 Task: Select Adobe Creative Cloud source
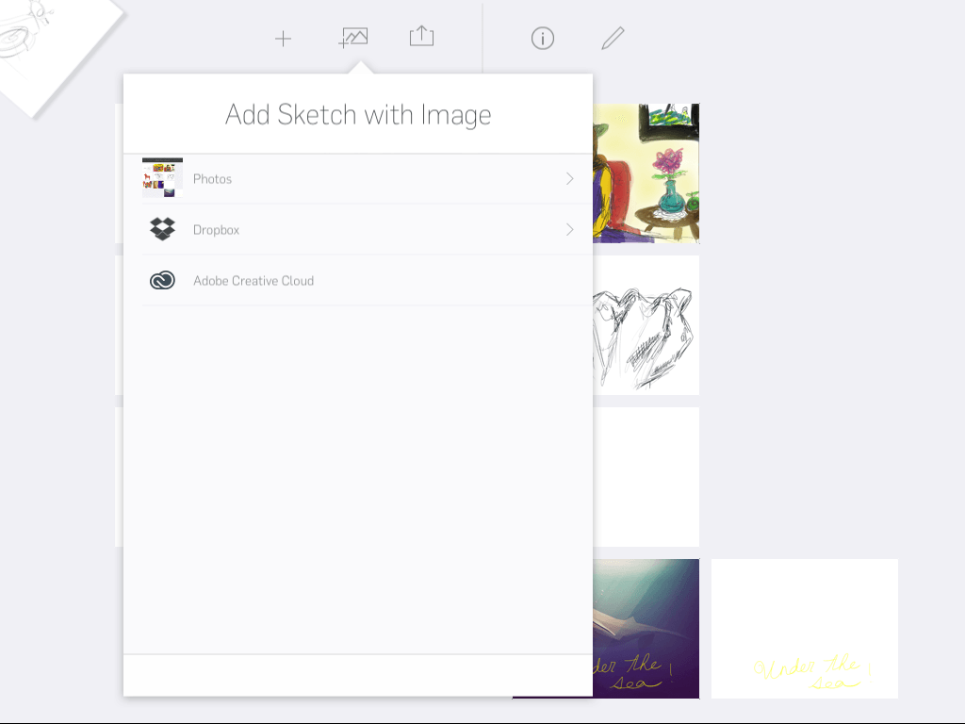pos(358,281)
